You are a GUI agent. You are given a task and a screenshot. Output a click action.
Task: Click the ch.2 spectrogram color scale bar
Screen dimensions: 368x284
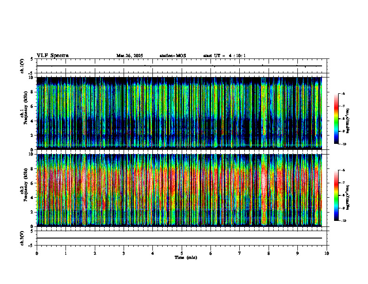click(336, 195)
